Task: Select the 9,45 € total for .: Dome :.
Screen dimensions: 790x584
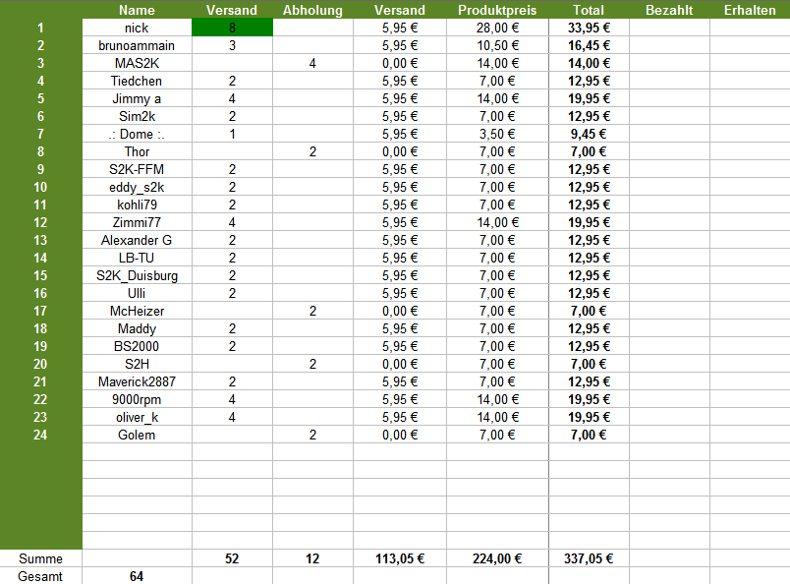Action: (x=589, y=134)
